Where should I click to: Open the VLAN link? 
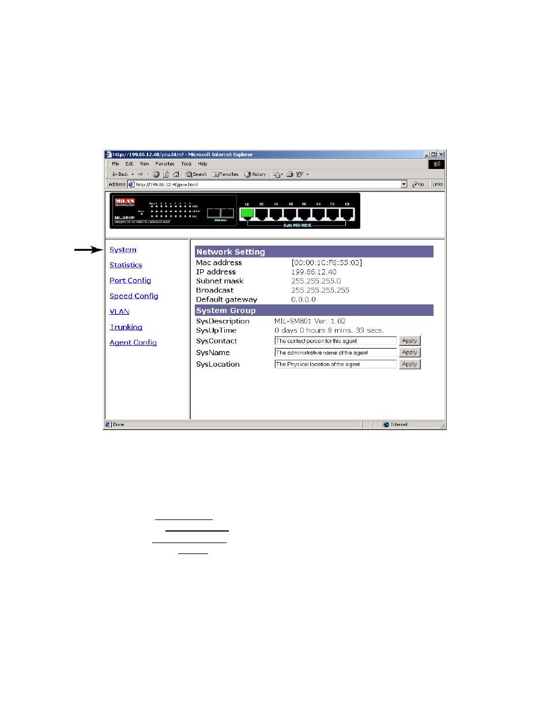pos(119,311)
